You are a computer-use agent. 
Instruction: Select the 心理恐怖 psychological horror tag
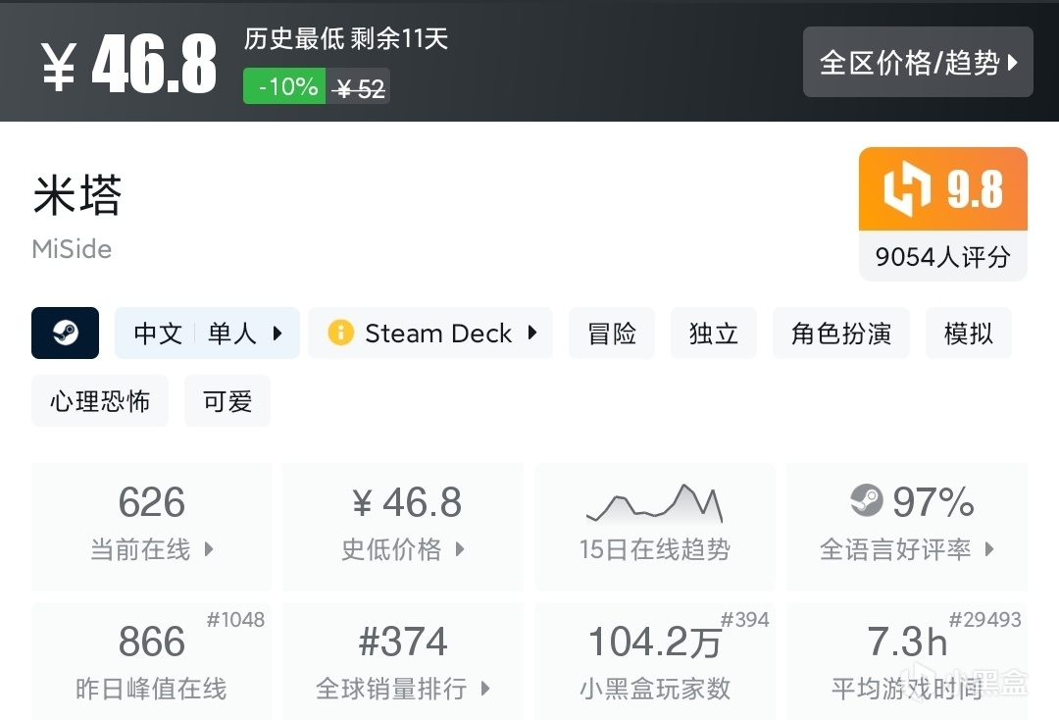click(x=100, y=401)
